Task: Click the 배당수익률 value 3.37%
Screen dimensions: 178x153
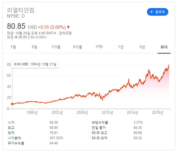Action: pyautogui.click(x=138, y=123)
